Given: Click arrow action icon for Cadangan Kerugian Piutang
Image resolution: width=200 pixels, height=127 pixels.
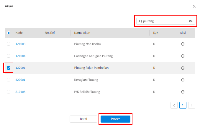Looking at the screenshot, I should coord(183,56).
